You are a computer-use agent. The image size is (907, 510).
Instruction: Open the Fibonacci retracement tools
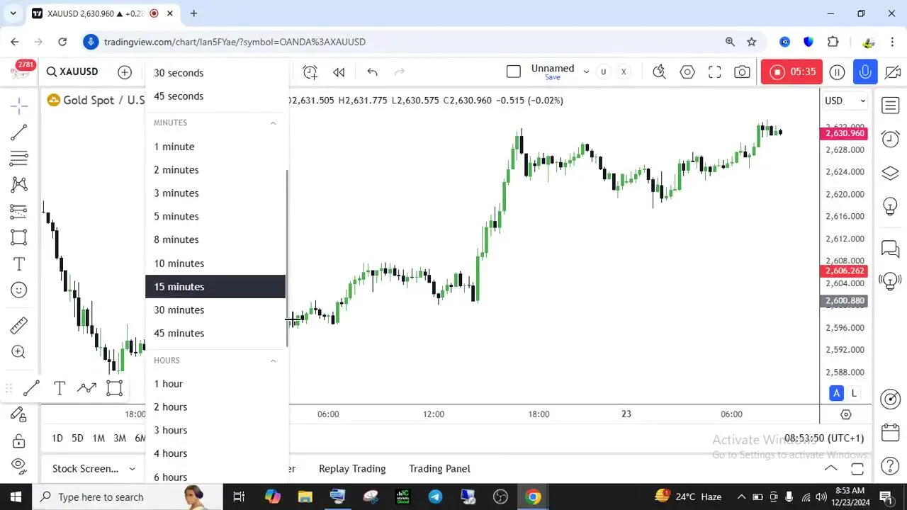pyautogui.click(x=19, y=158)
